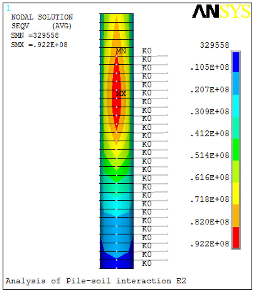This screenshot has height=291, width=254.
Task: Click the topmost K0 spring label
Action: click(x=147, y=51)
